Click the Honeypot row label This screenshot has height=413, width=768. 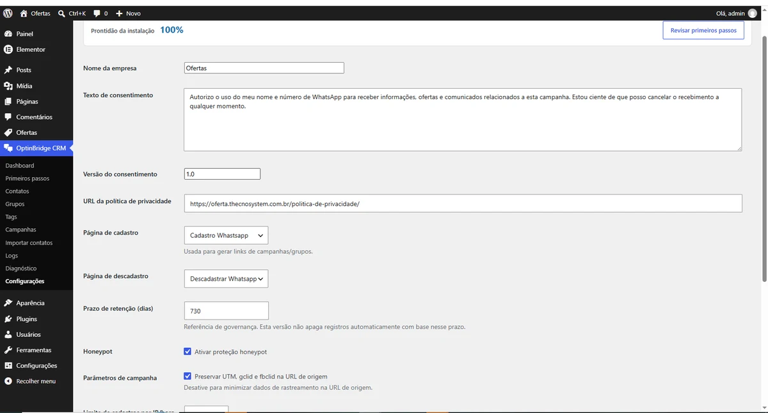[98, 352]
